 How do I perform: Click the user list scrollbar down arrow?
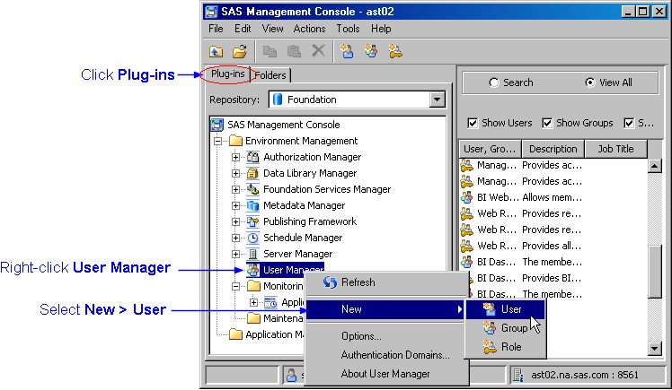click(x=654, y=348)
